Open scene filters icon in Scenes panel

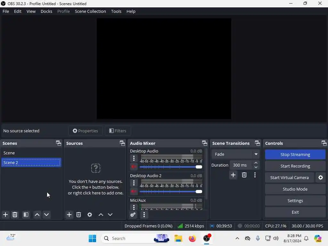[x=26, y=215]
